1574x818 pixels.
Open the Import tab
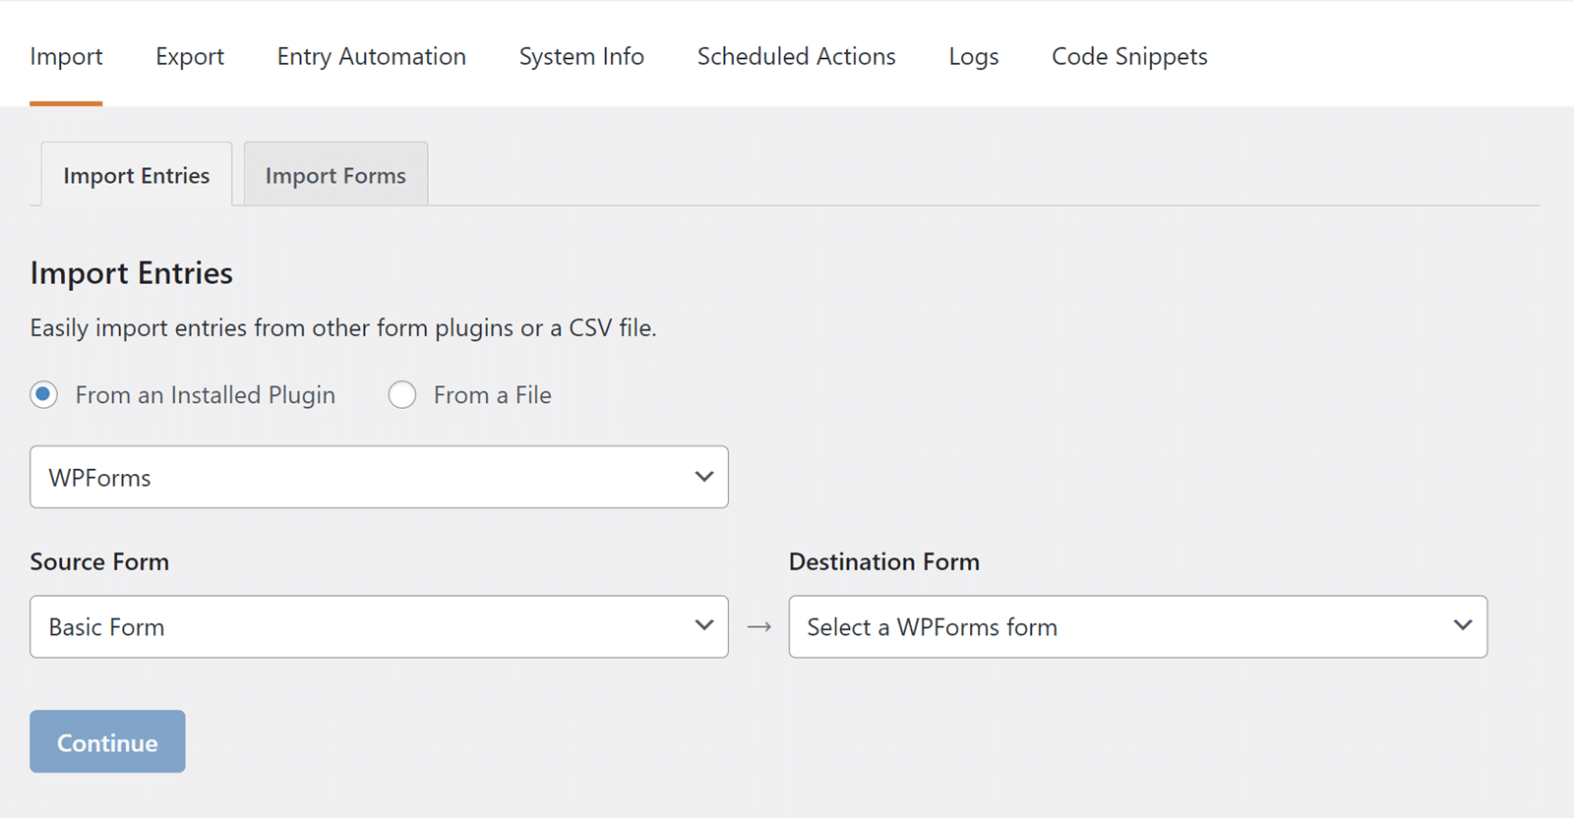[x=66, y=57]
